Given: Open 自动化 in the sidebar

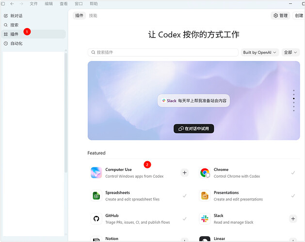Looking at the screenshot, I should point(33,44).
